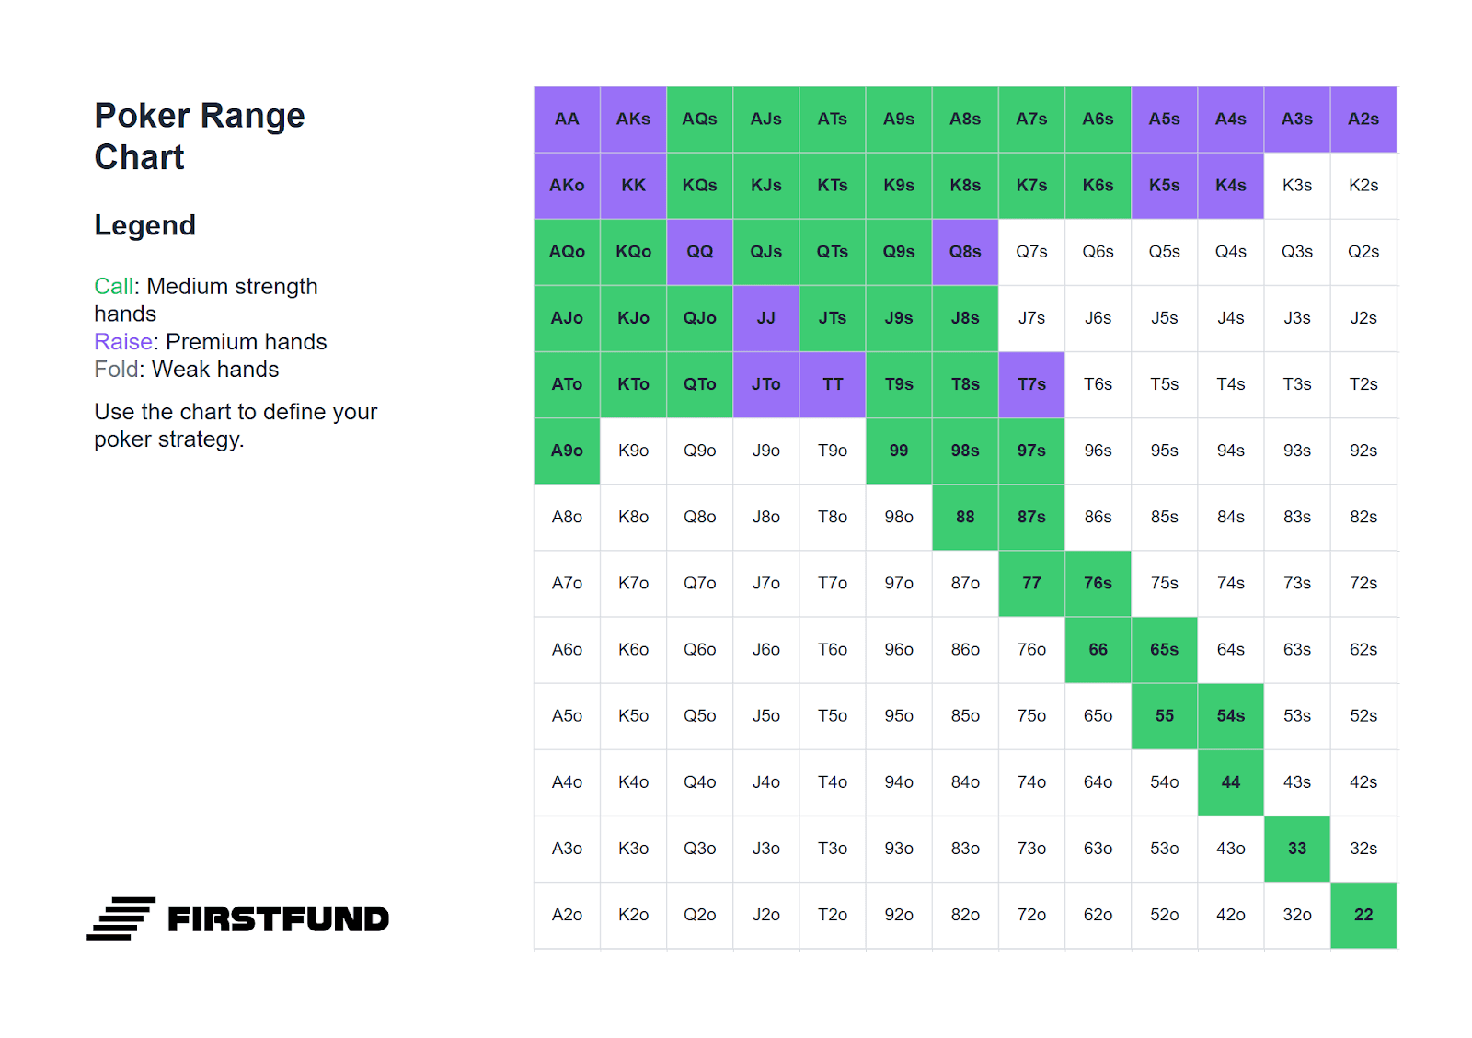Select the AA cell in the chart
The height and width of the screenshot is (1038, 1472).
click(x=567, y=120)
